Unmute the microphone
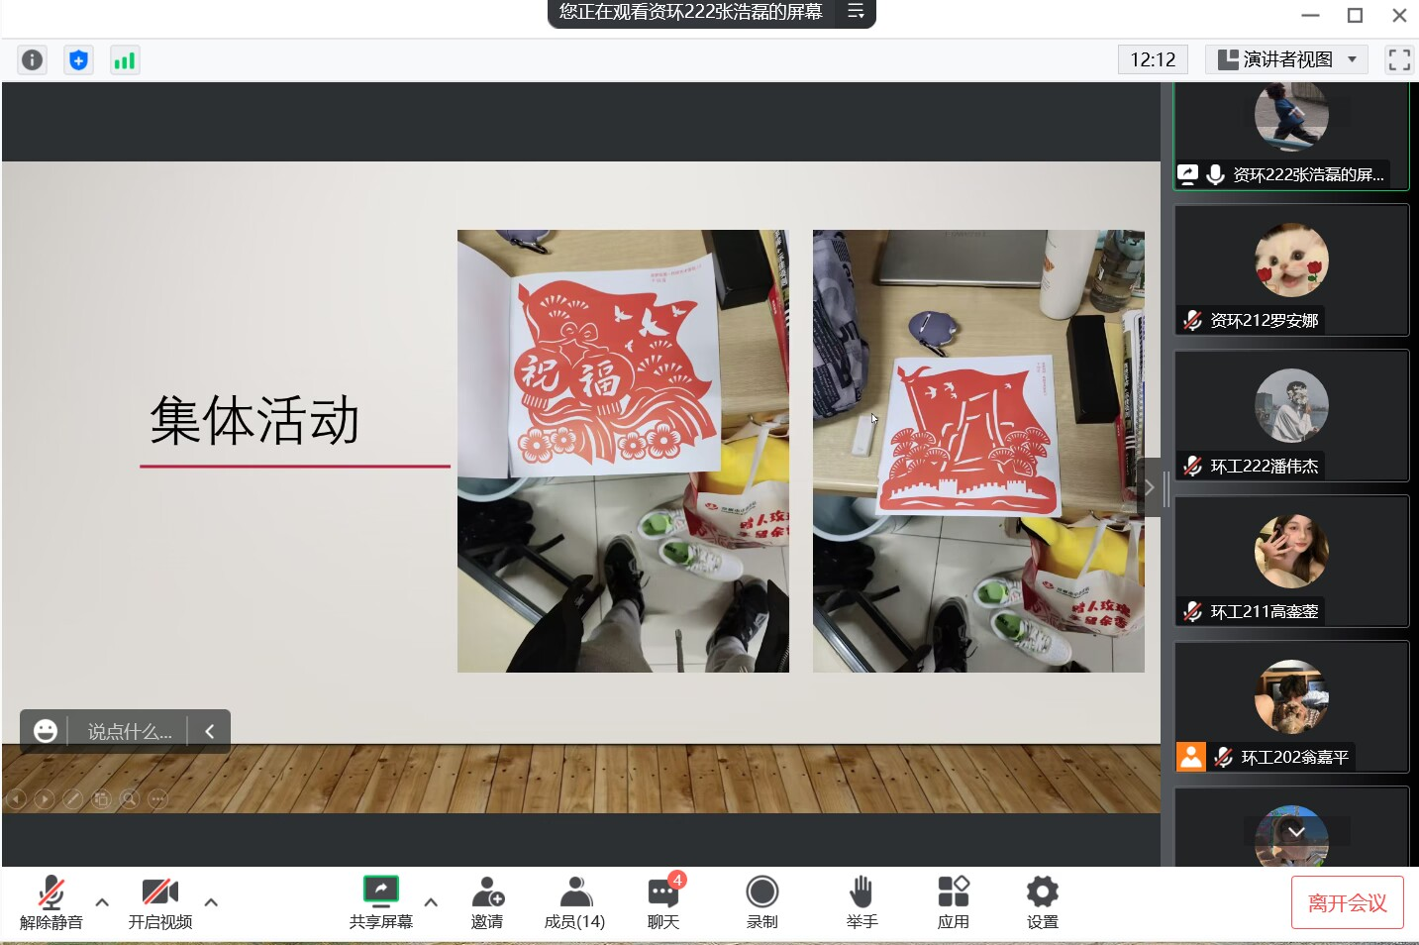This screenshot has width=1419, height=945. tap(51, 901)
